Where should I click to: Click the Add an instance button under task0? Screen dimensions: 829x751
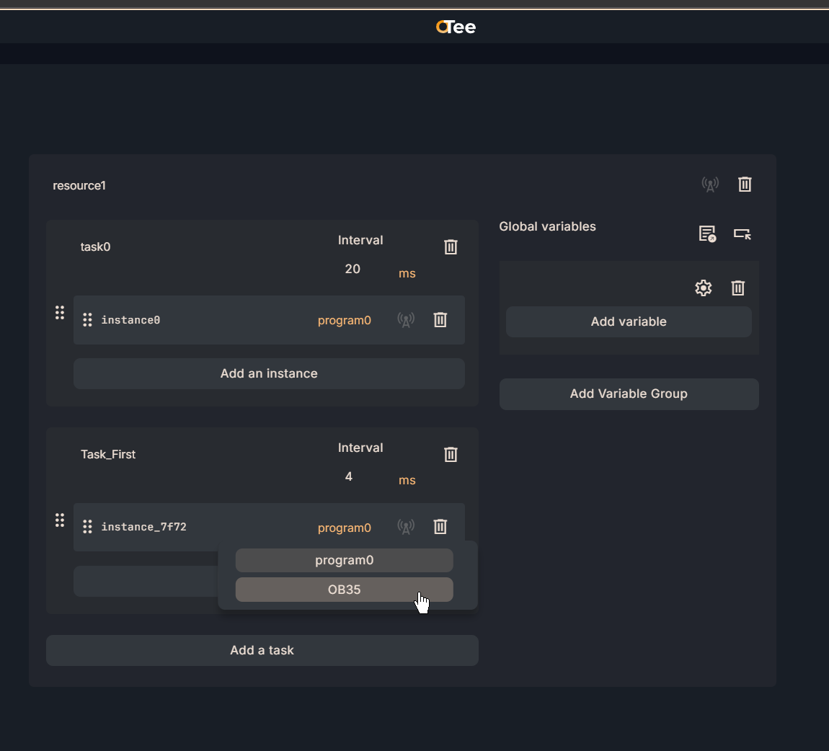pos(269,373)
